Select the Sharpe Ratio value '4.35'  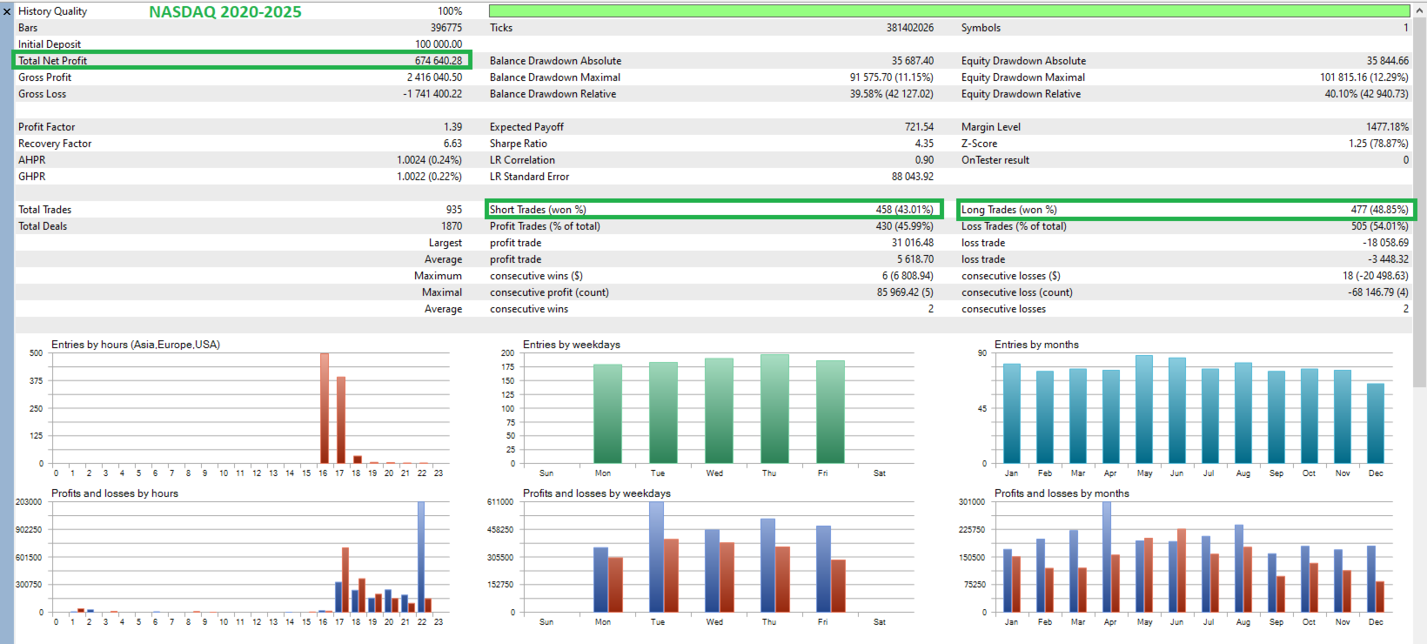[x=925, y=144]
